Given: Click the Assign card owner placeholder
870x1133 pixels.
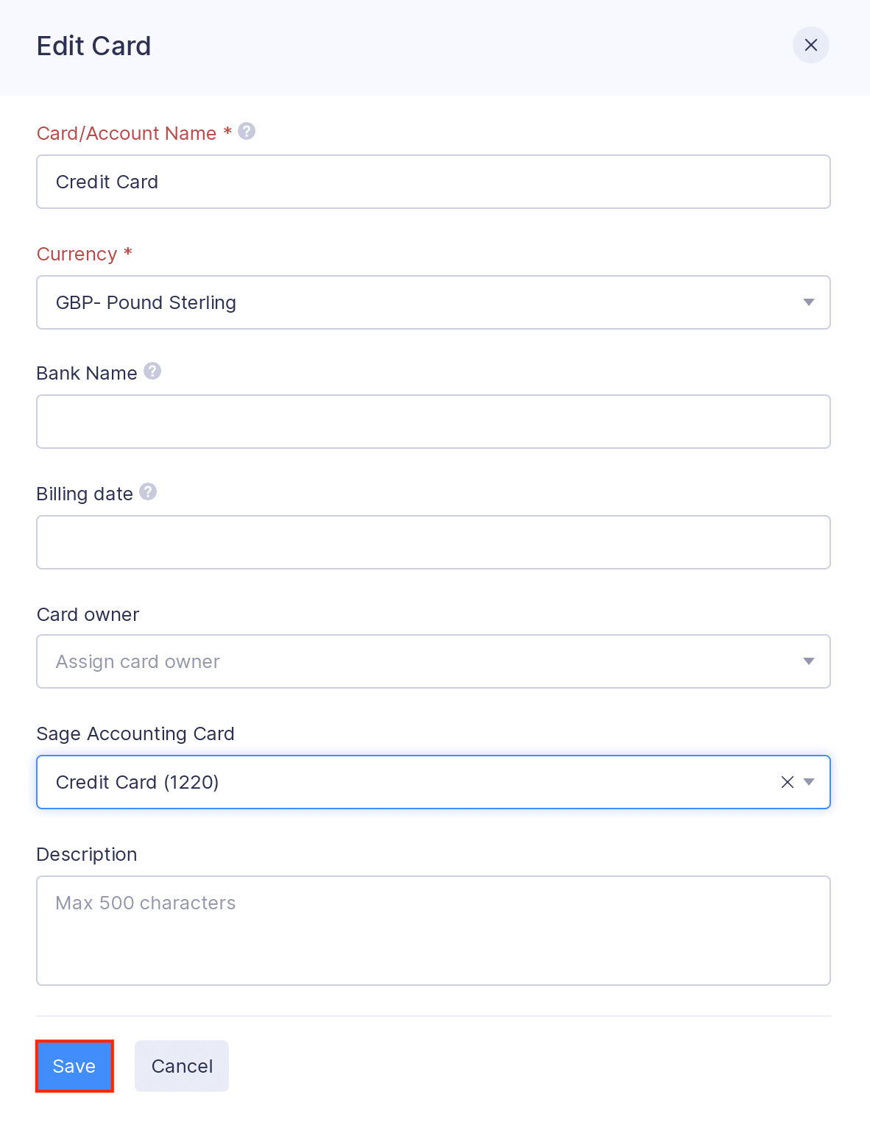Looking at the screenshot, I should [x=138, y=661].
